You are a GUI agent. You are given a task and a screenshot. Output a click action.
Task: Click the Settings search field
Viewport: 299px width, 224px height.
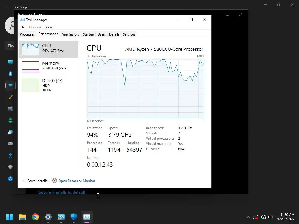coord(10,46)
